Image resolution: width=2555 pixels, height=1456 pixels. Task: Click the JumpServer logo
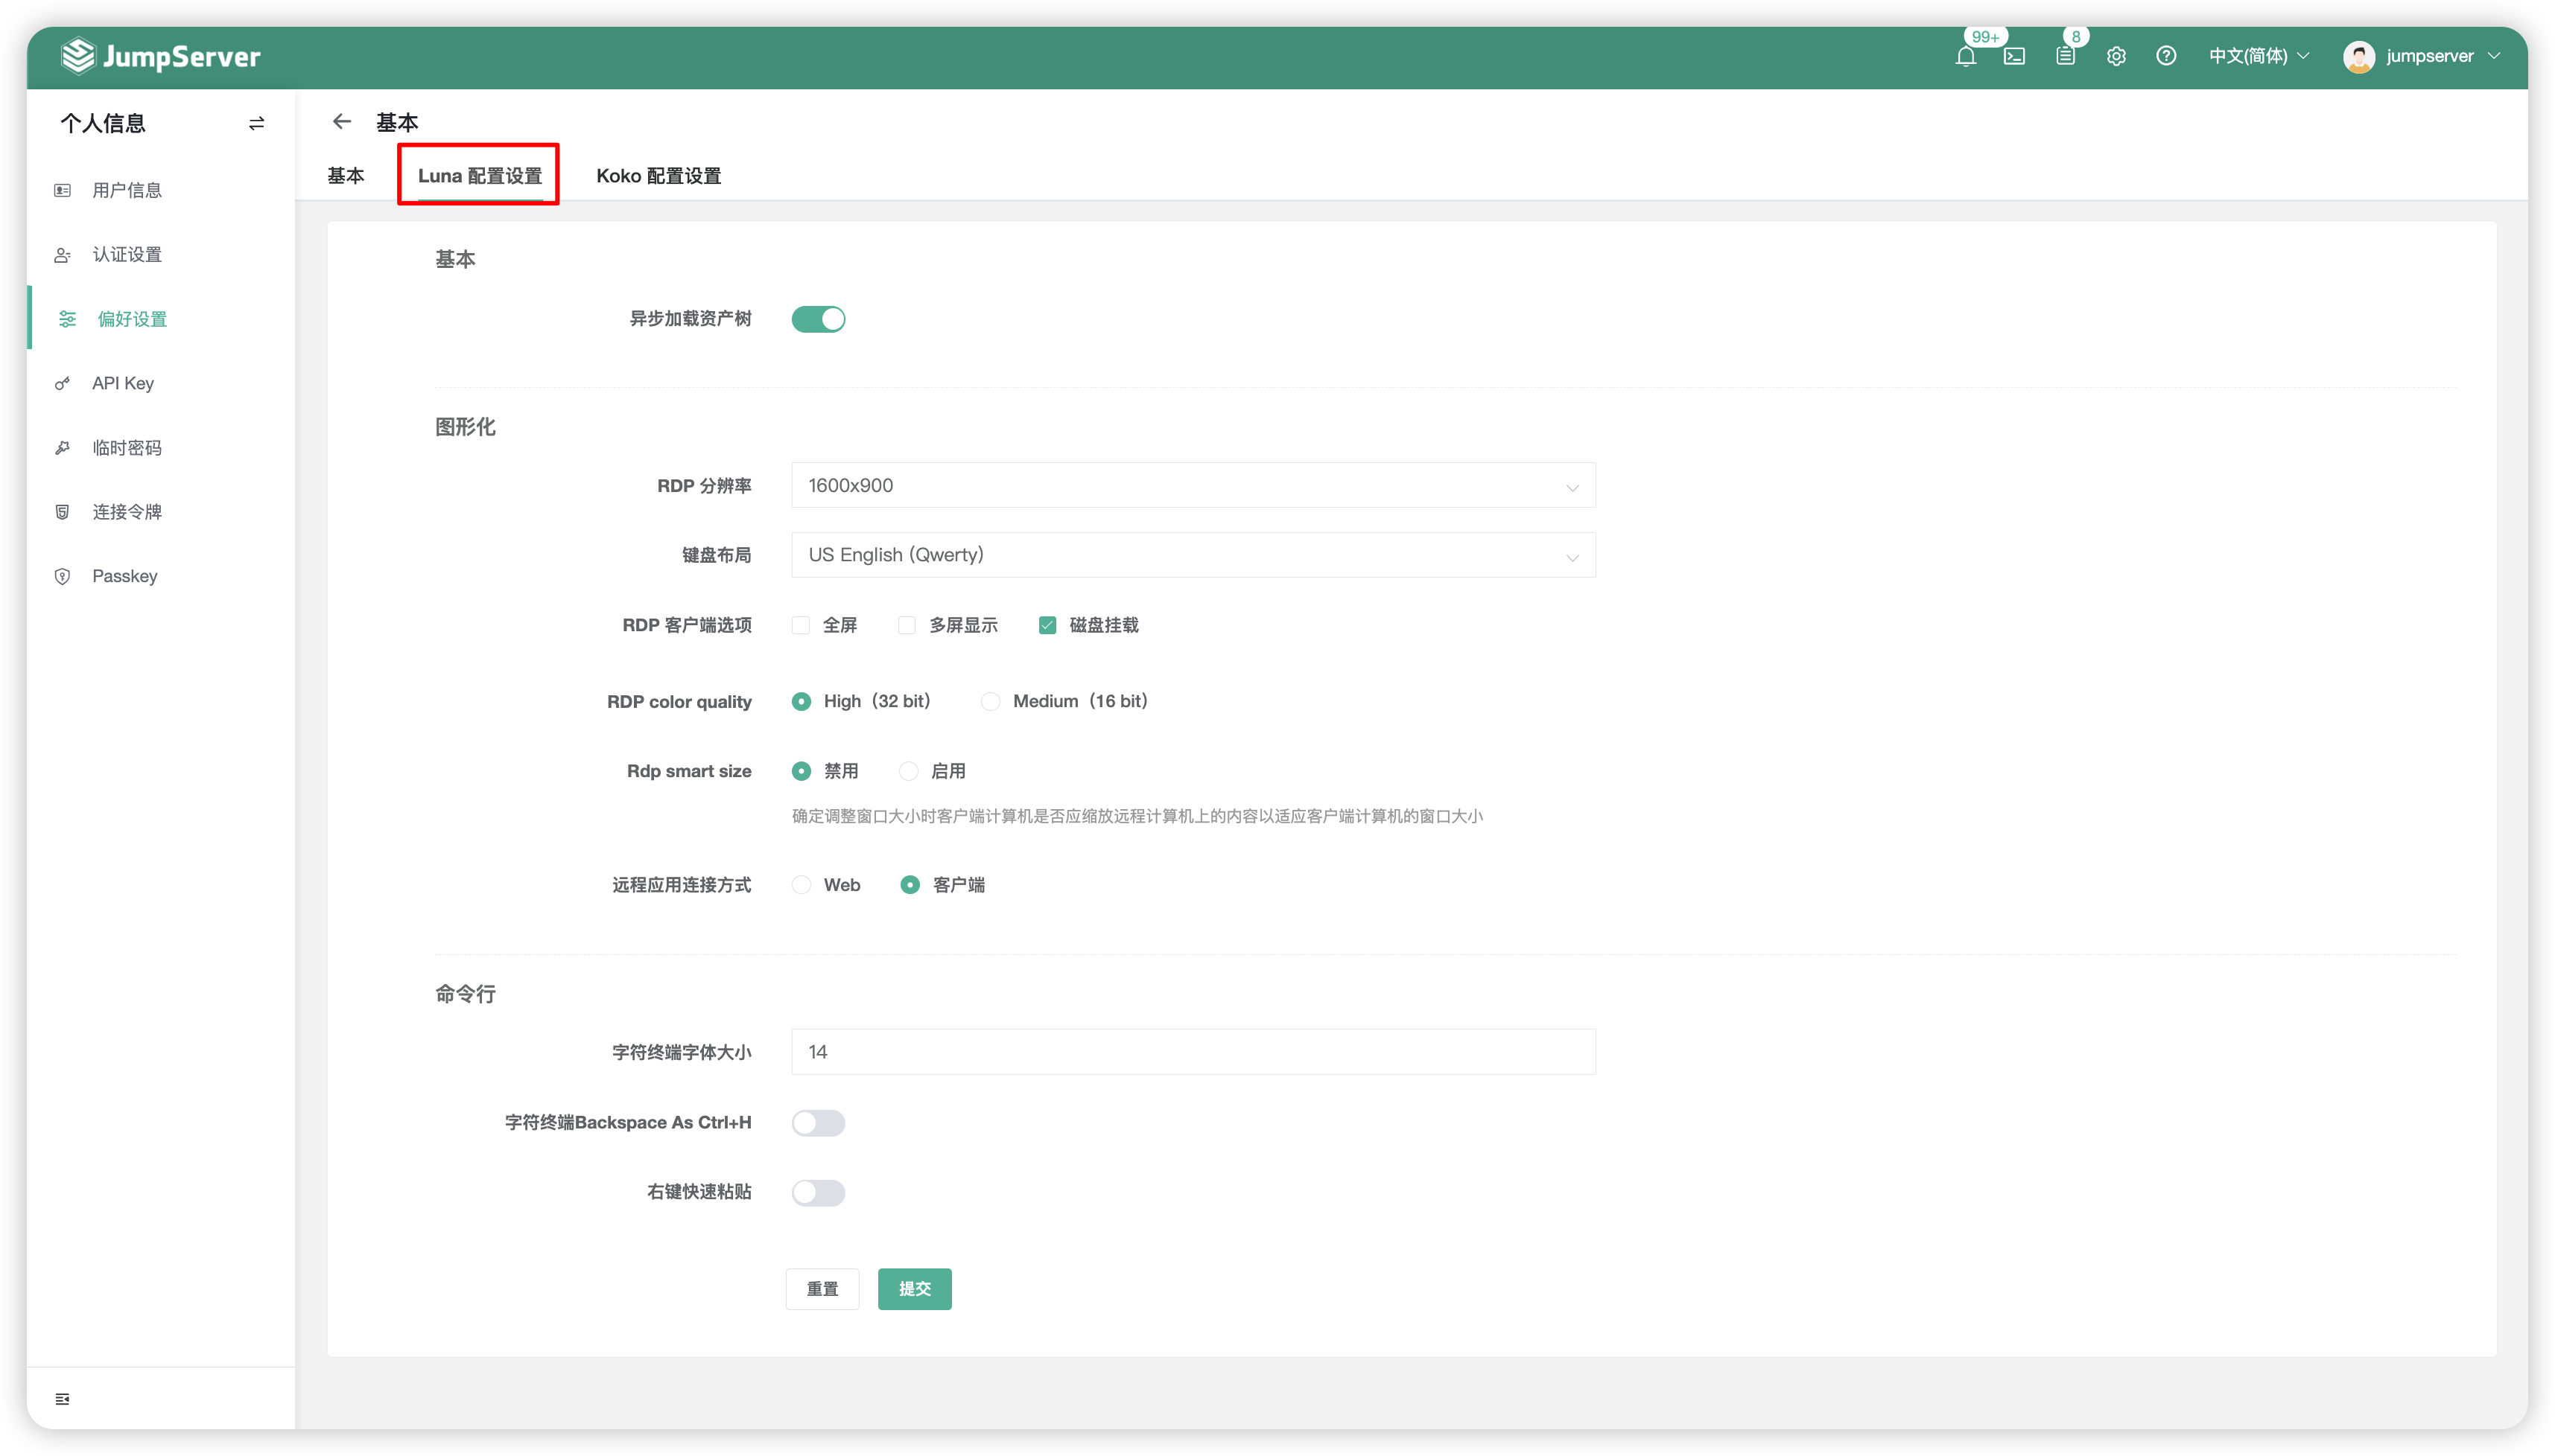[161, 56]
